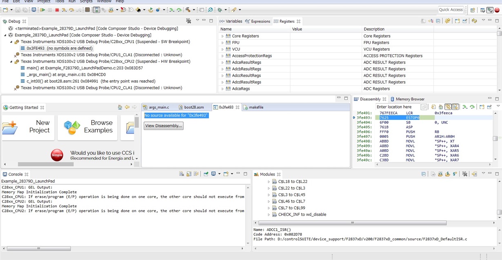502x260 pixels.
Task: Click the debug bug icon in toolbar
Action: [x=220, y=10]
